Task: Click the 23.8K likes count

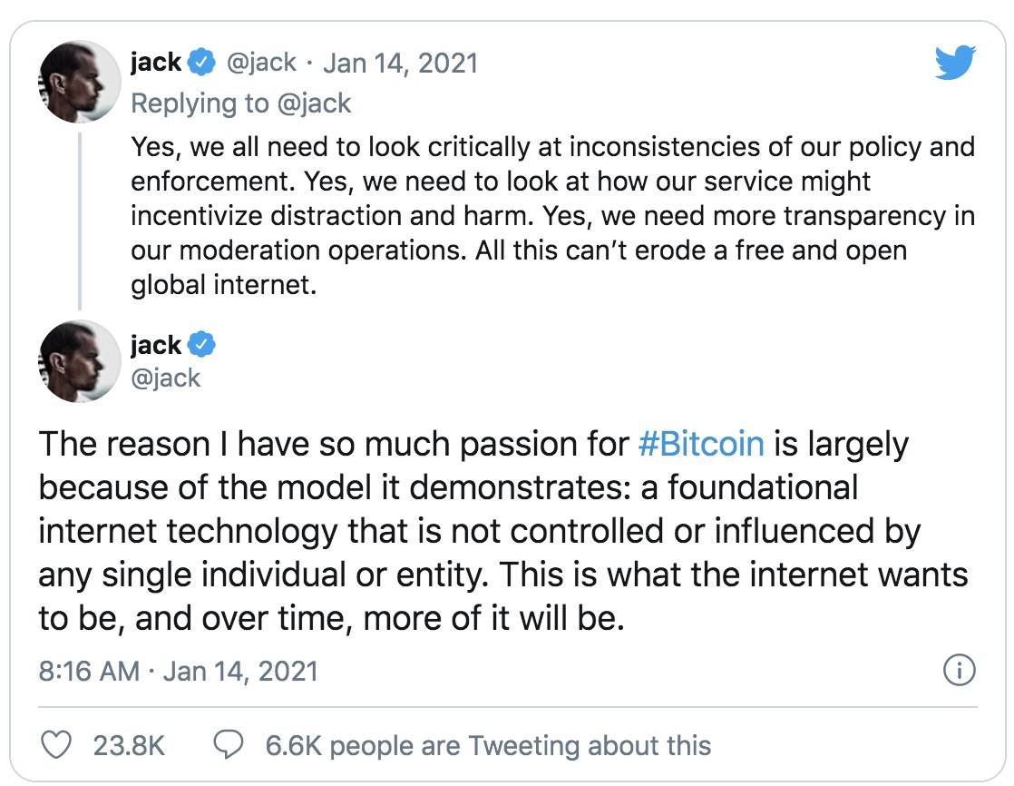Action: click(129, 745)
